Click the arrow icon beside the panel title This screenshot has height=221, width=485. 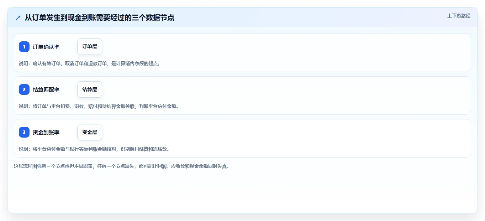click(18, 17)
